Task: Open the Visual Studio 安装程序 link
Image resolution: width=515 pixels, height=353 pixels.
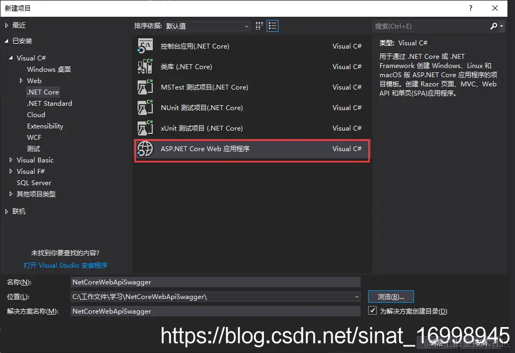Action: click(x=65, y=266)
